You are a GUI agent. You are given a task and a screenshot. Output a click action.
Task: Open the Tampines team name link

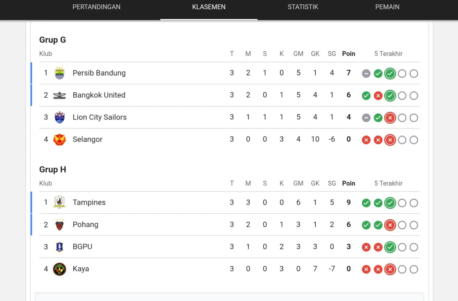click(89, 202)
